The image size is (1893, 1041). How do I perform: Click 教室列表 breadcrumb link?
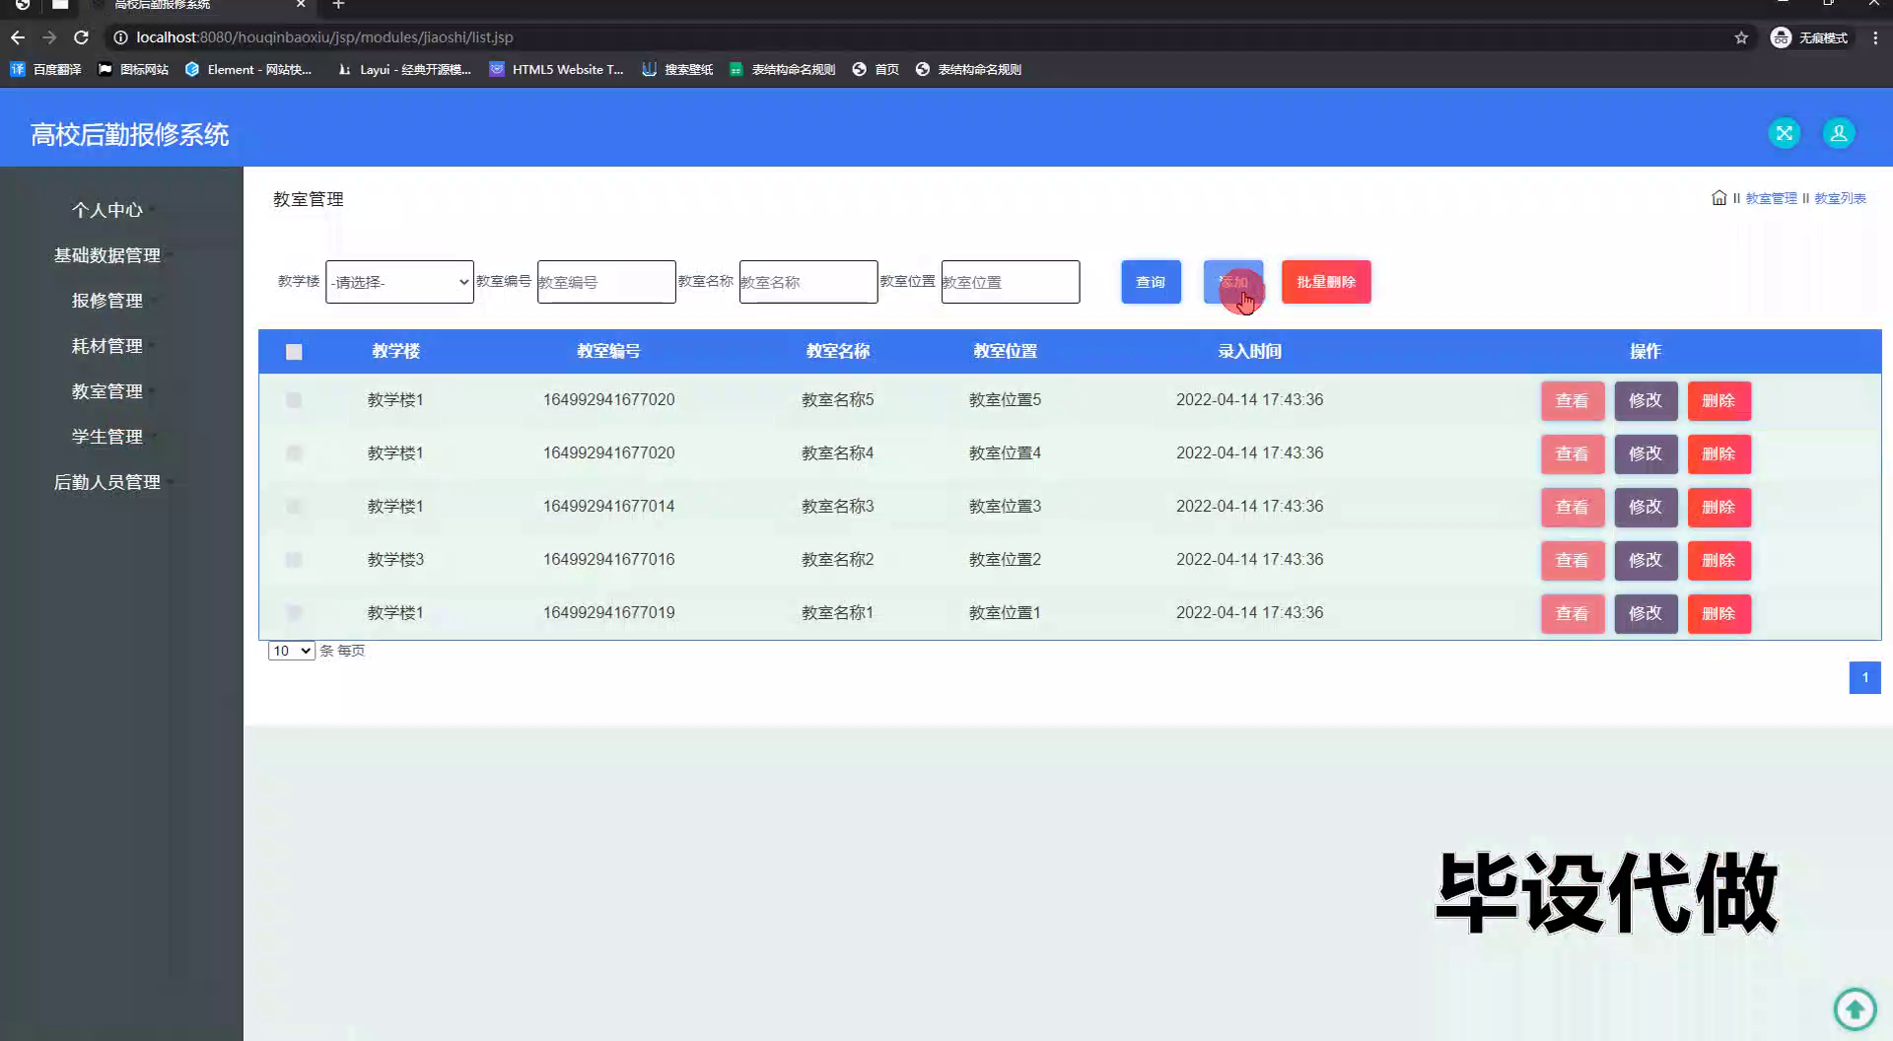(1840, 198)
